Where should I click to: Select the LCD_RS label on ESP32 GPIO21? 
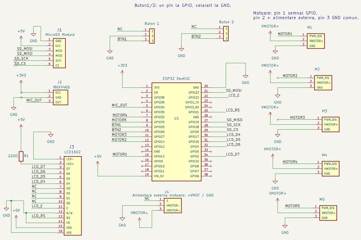(x=233, y=110)
